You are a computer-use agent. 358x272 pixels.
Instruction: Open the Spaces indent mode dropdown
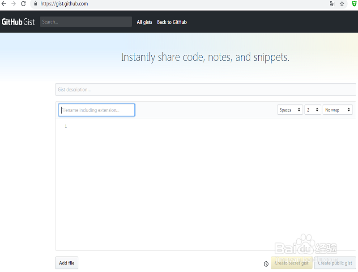click(290, 110)
